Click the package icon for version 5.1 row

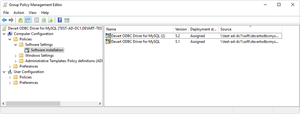(x=108, y=42)
